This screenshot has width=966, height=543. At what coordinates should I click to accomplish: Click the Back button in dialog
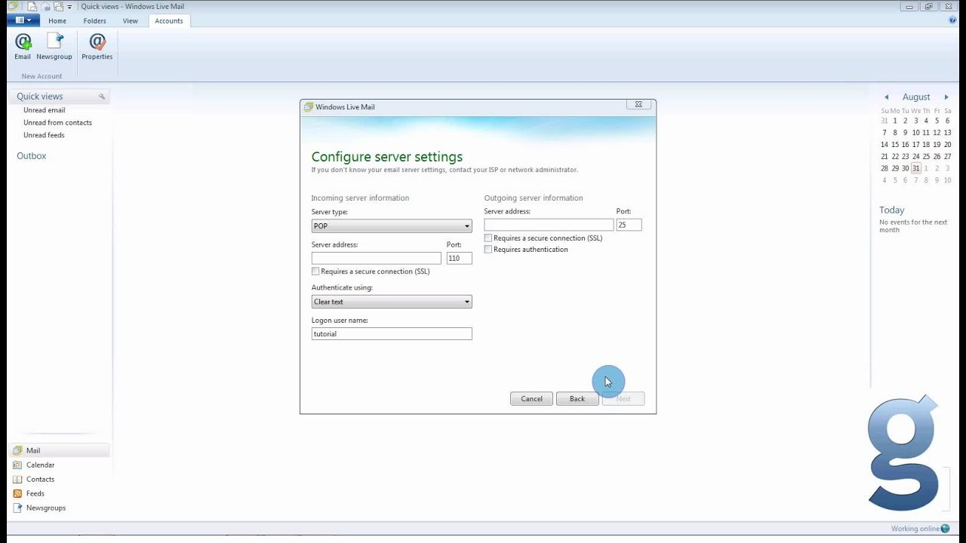[577, 399]
